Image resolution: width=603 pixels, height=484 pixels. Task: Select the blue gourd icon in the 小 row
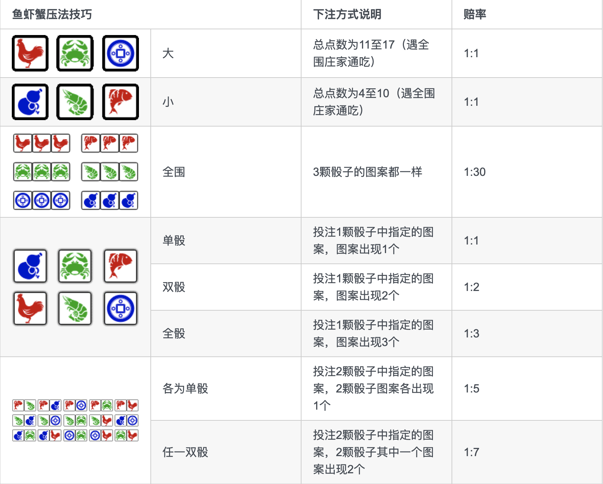click(x=30, y=102)
